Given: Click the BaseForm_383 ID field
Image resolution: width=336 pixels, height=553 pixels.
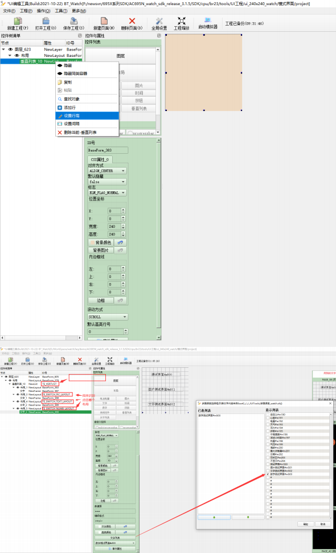Looking at the screenshot, I should (x=108, y=150).
